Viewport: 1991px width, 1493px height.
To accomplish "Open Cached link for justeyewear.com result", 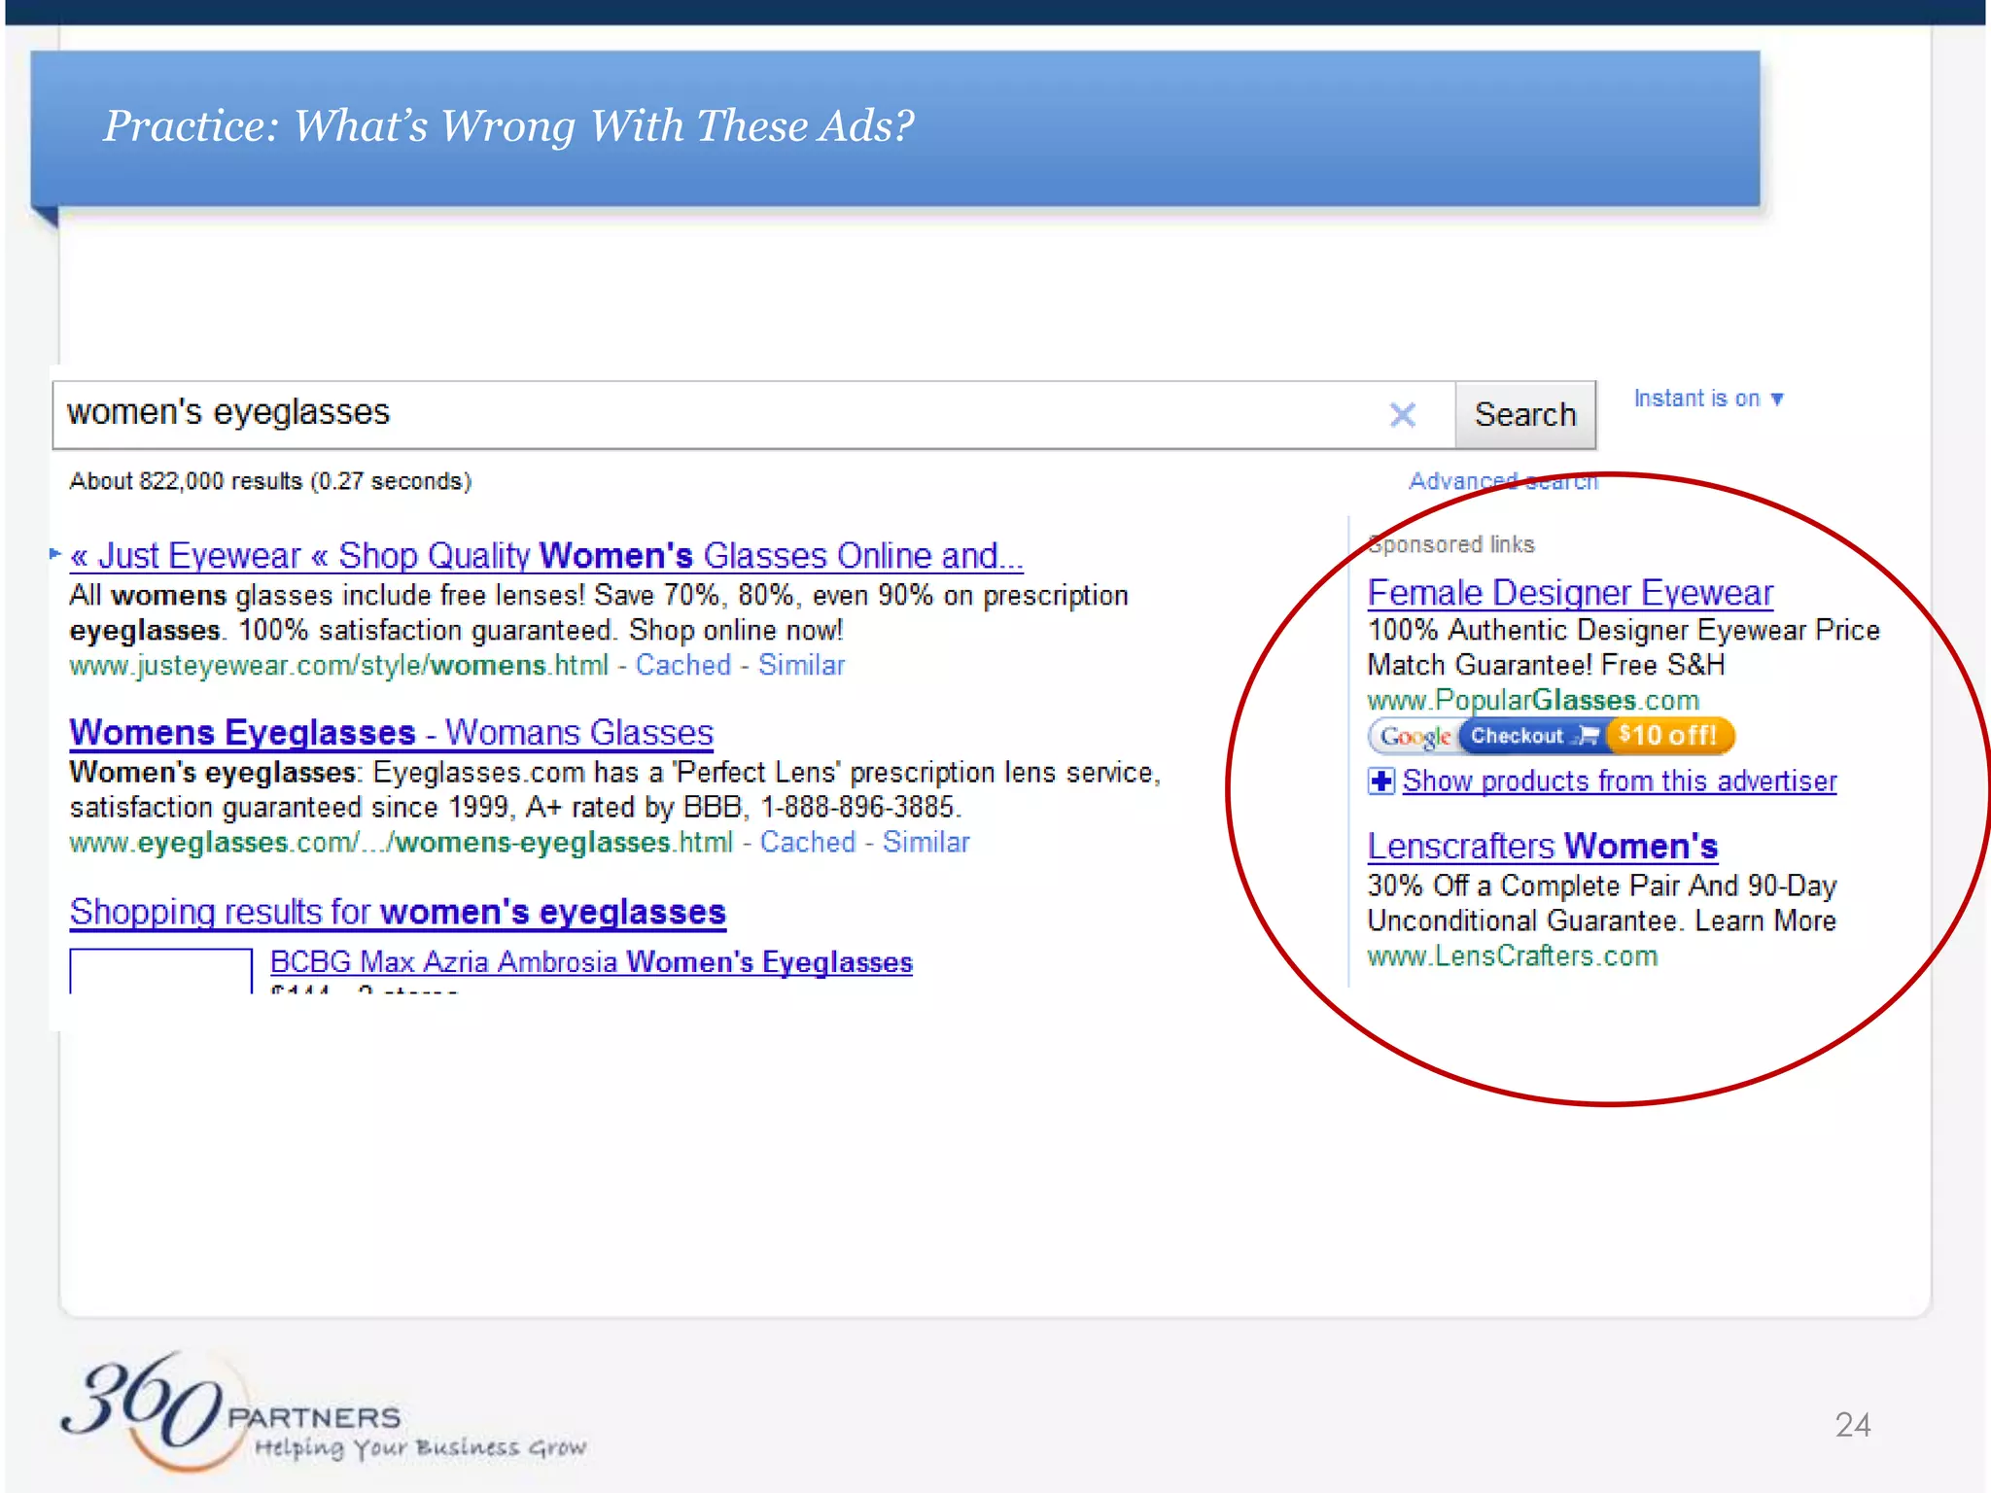I will pyautogui.click(x=683, y=666).
